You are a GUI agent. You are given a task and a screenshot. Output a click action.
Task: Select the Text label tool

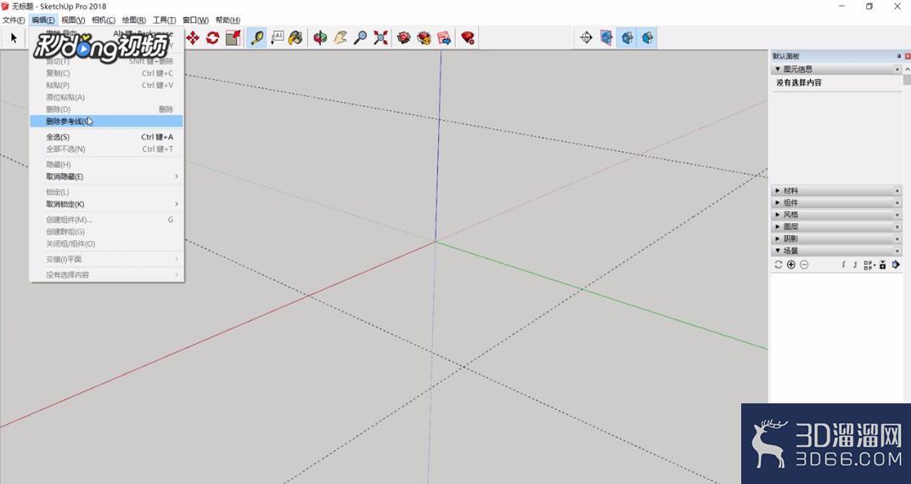(277, 38)
